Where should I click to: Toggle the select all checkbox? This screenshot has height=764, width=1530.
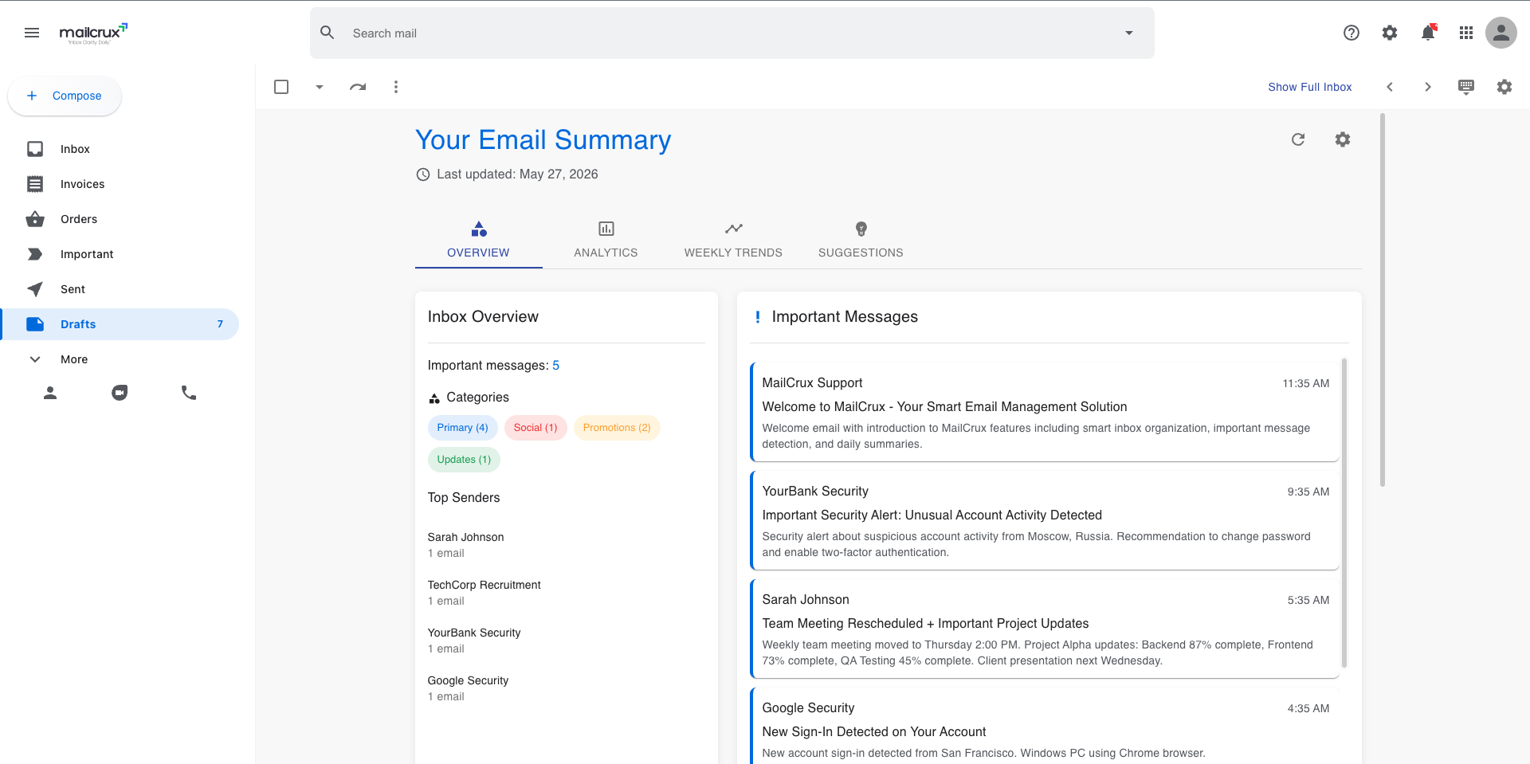[281, 87]
